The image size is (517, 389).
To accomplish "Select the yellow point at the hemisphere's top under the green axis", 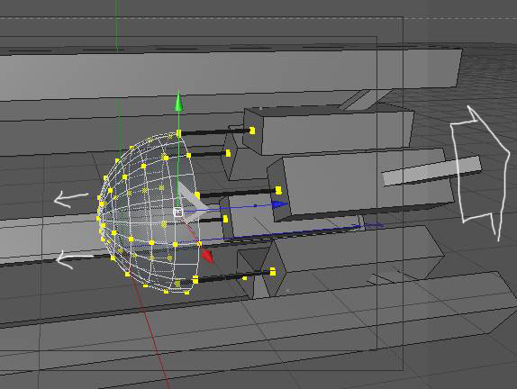I will coord(178,133).
